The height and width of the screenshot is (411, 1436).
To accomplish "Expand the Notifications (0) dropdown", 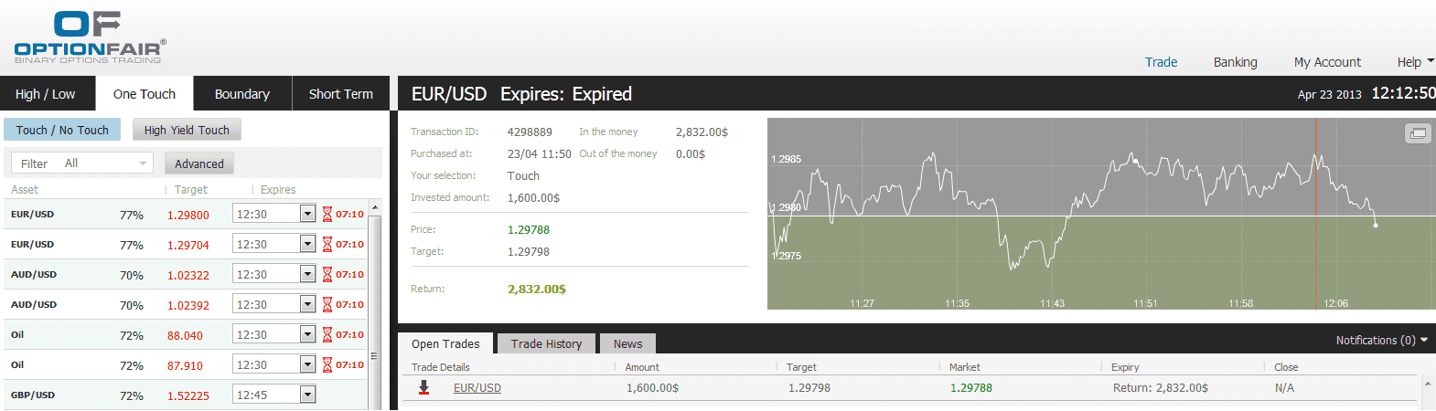I will (x=1380, y=340).
